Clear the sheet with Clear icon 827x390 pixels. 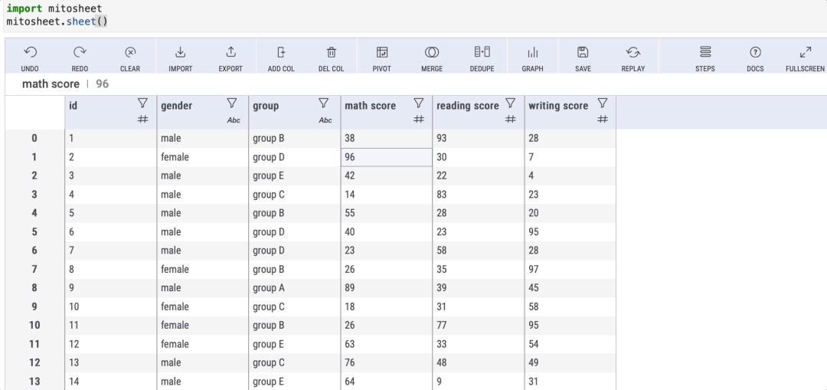130,53
